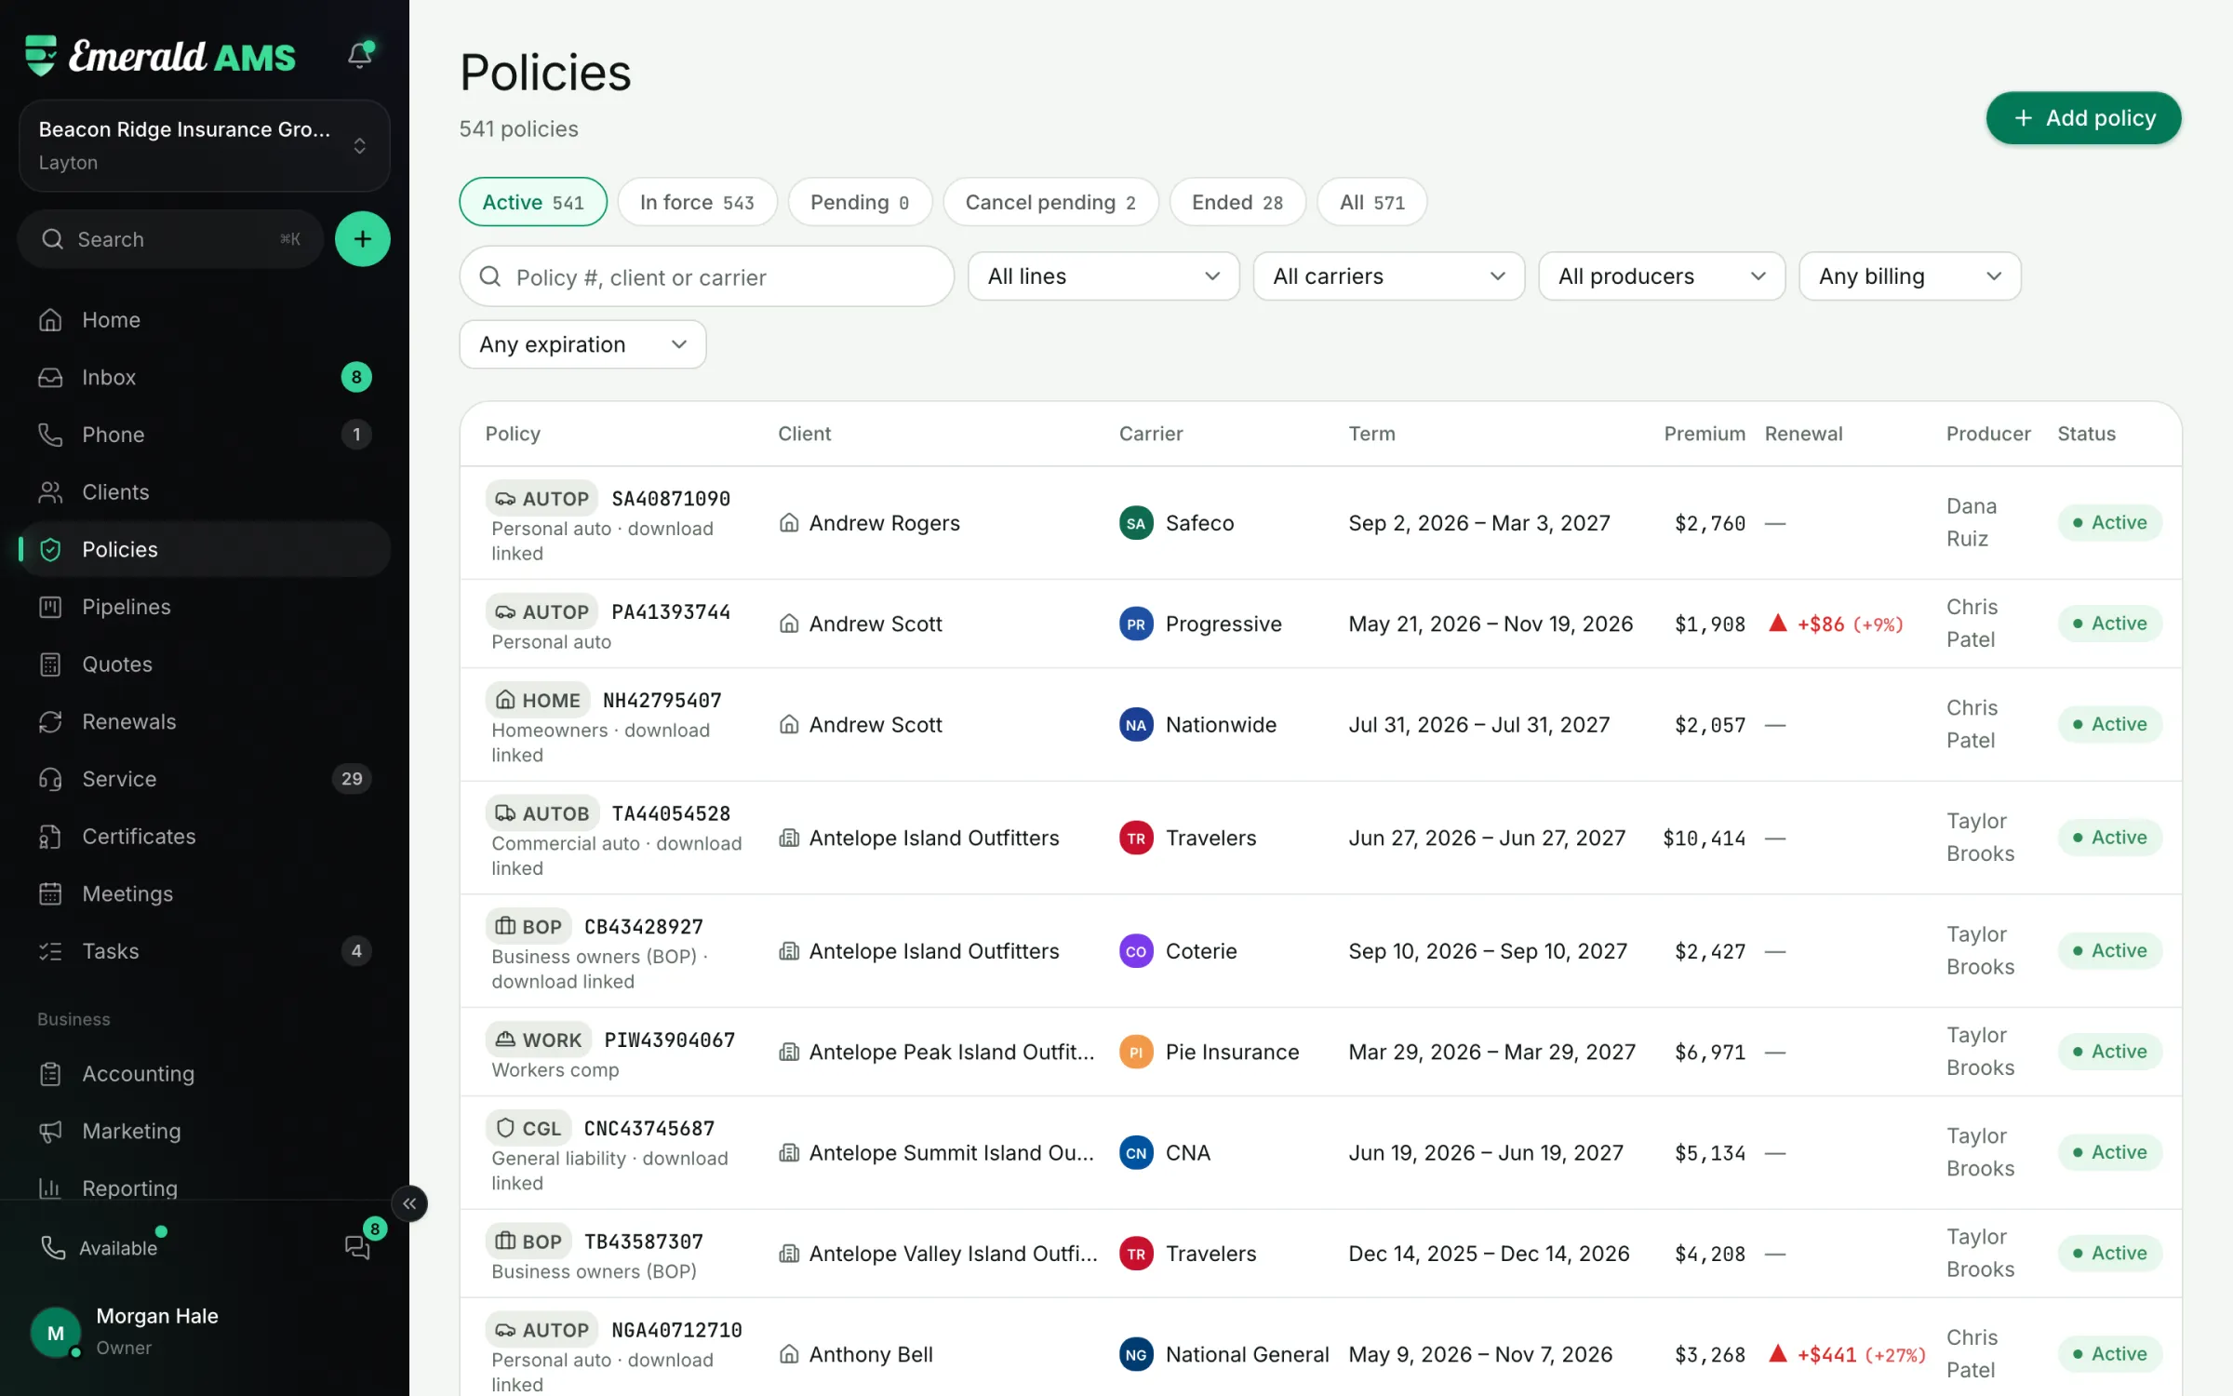Open Morgan Hale user profile
2233x1396 pixels.
click(205, 1332)
